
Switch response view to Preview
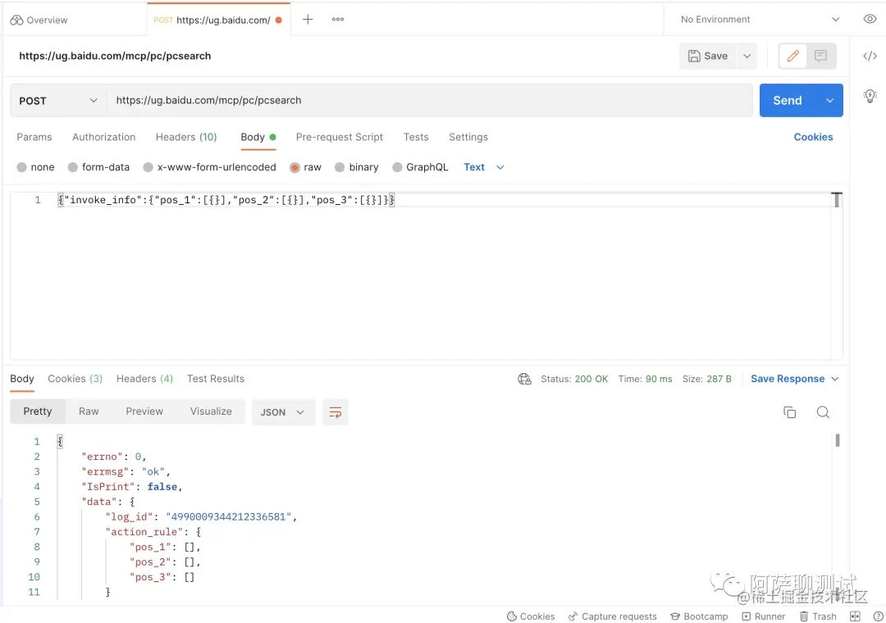144,412
